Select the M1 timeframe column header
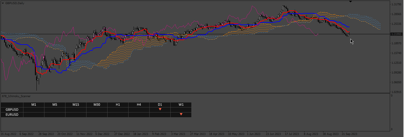404x137 pixels. [x=33, y=105]
